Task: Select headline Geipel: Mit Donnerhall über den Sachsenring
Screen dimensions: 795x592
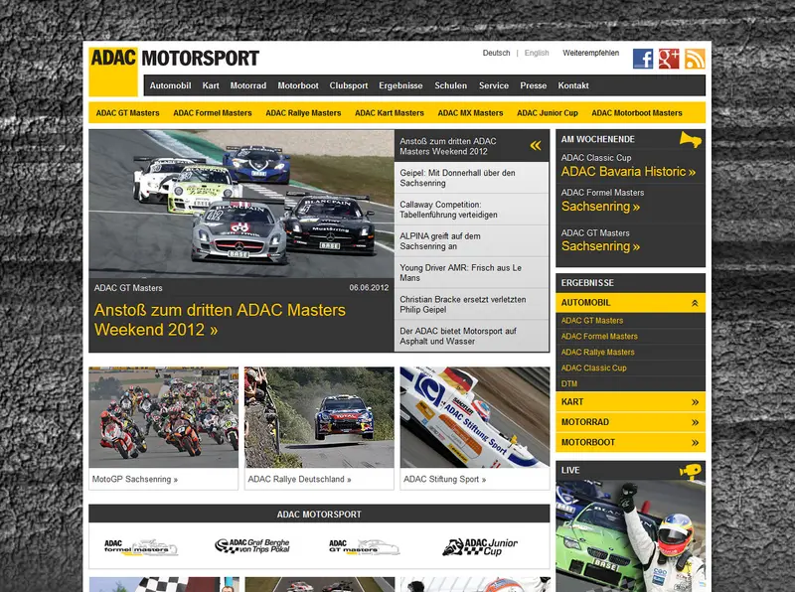Action: (x=471, y=178)
